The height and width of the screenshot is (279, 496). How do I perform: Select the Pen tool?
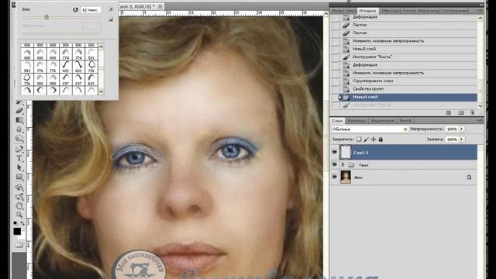click(19, 149)
